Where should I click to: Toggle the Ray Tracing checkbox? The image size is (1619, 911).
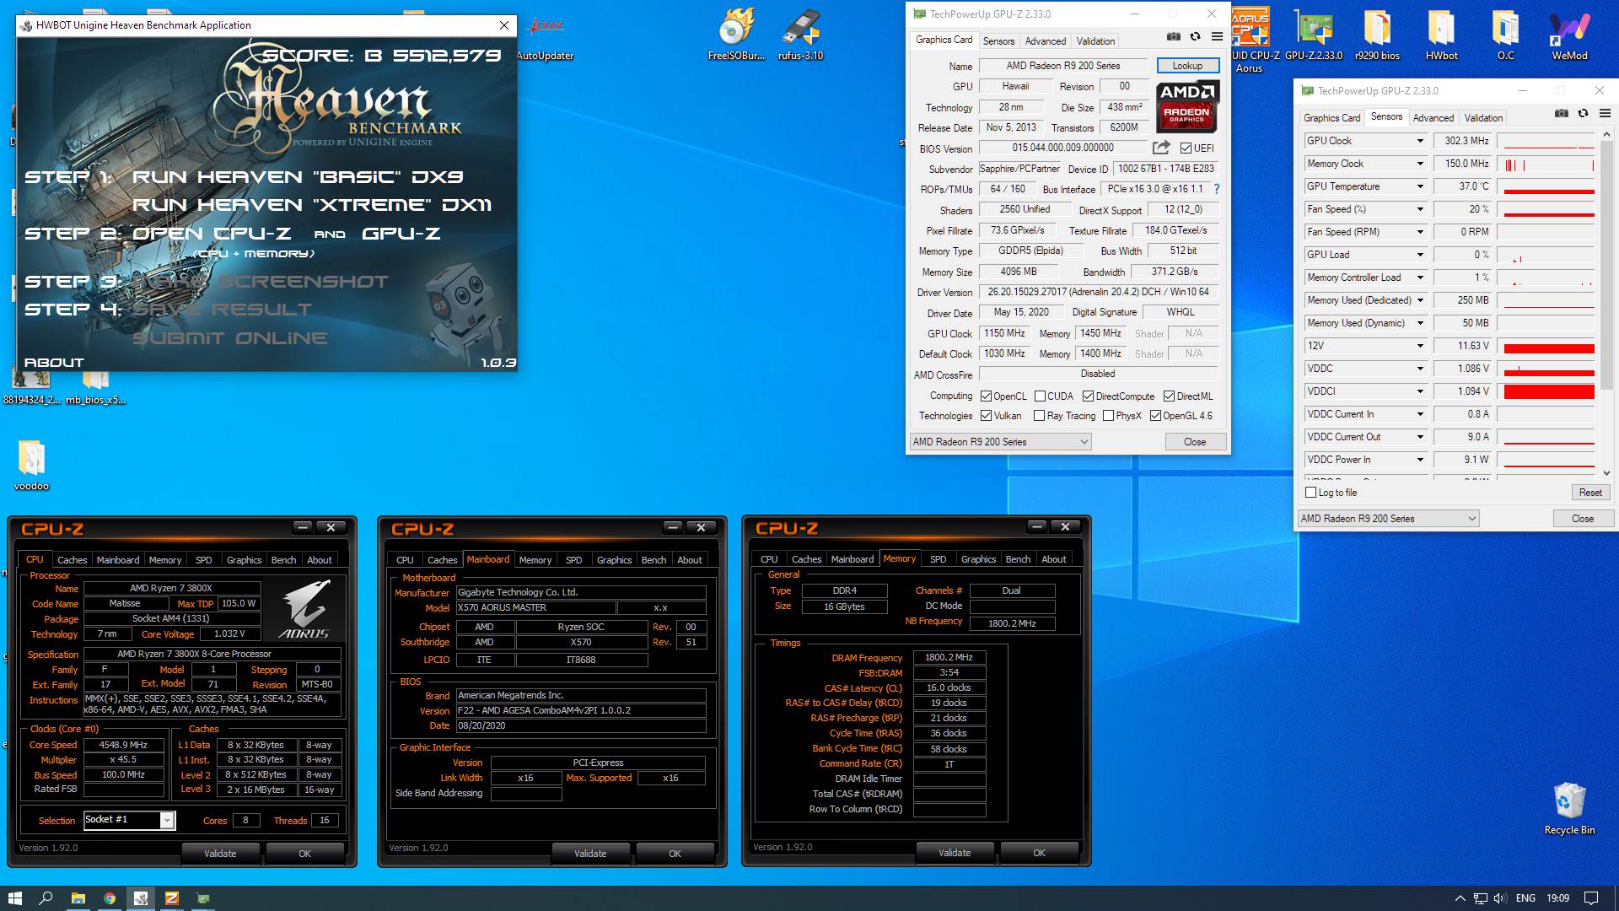pyautogui.click(x=1039, y=415)
